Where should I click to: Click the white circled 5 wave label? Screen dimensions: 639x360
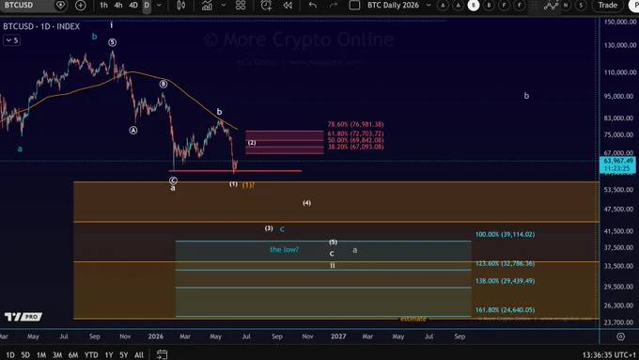113,42
